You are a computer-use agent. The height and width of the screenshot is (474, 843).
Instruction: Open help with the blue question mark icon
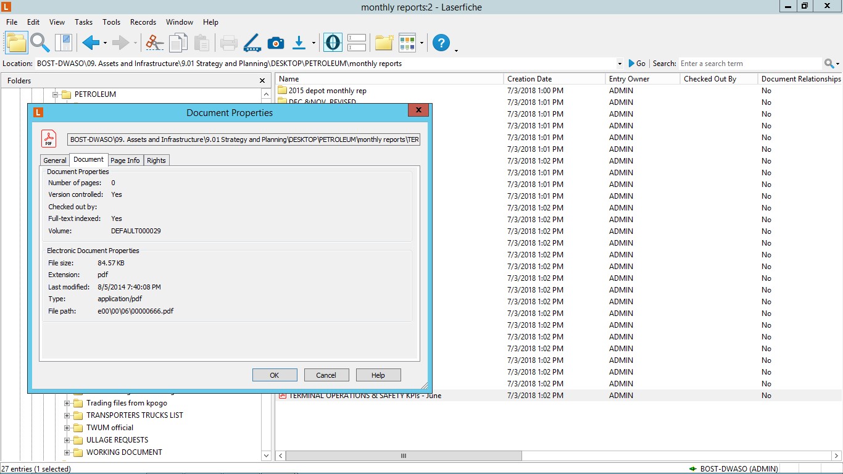[x=441, y=43]
